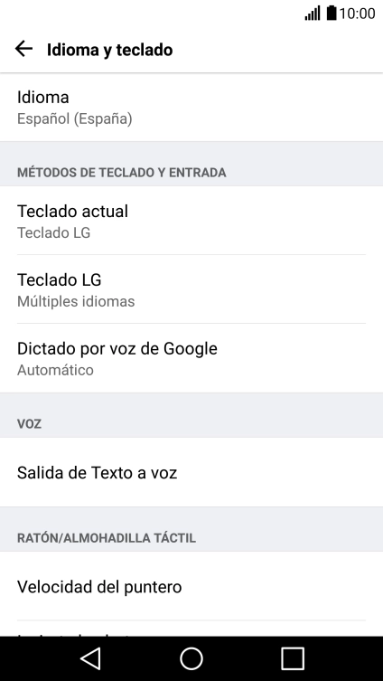Tap the Idioma y teclado title
The image size is (383, 681).
109,50
